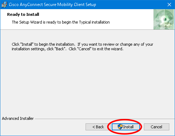Click the Advanced Installer label

pyautogui.click(x=18, y=118)
